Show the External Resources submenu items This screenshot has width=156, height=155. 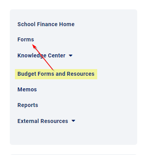(73, 121)
